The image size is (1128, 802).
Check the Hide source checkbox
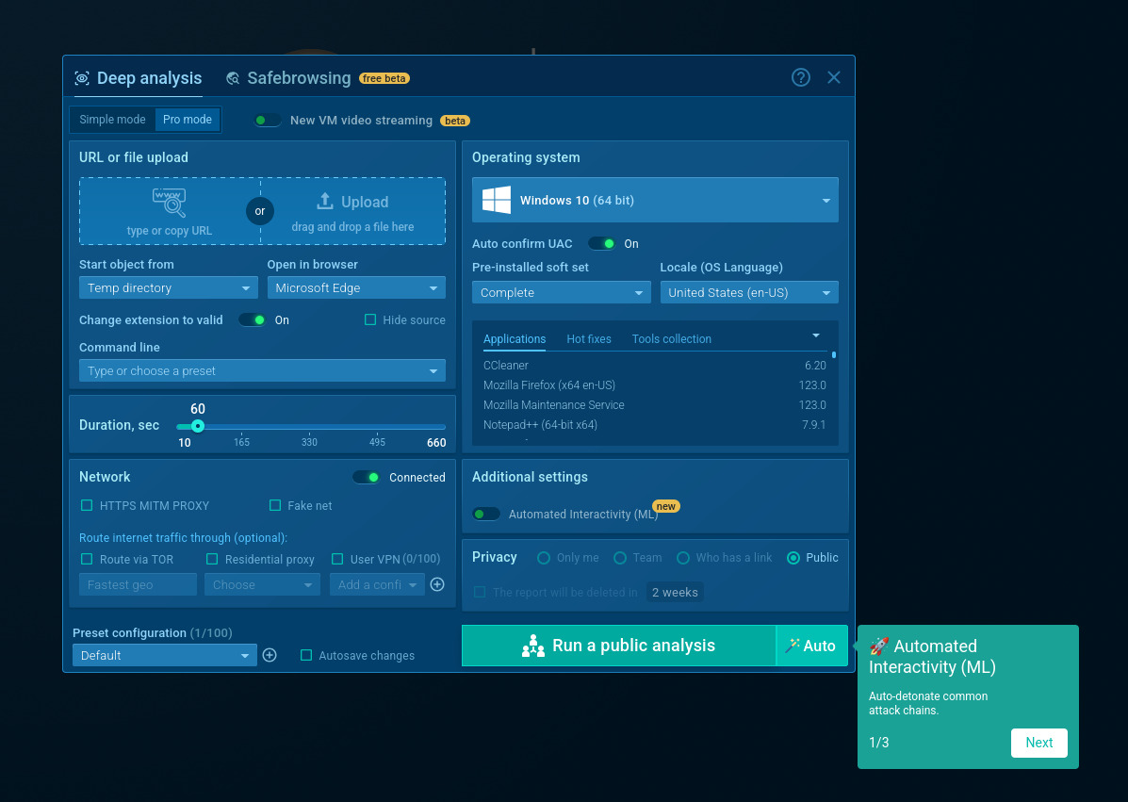(x=370, y=319)
